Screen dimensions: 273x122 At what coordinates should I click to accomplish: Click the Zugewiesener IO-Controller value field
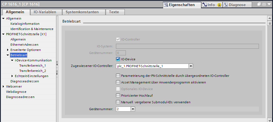tap(152, 66)
